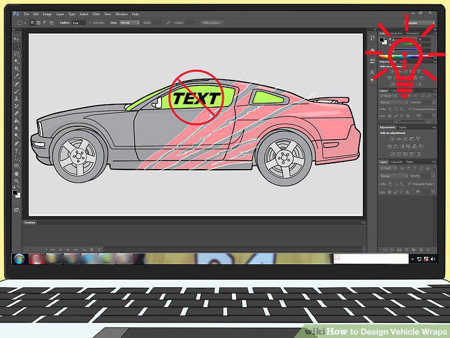Select the Hand tool
This screenshot has width=450, height=338.
click(17, 173)
